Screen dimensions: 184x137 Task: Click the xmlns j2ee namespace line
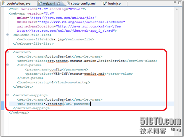(x=57, y=18)
